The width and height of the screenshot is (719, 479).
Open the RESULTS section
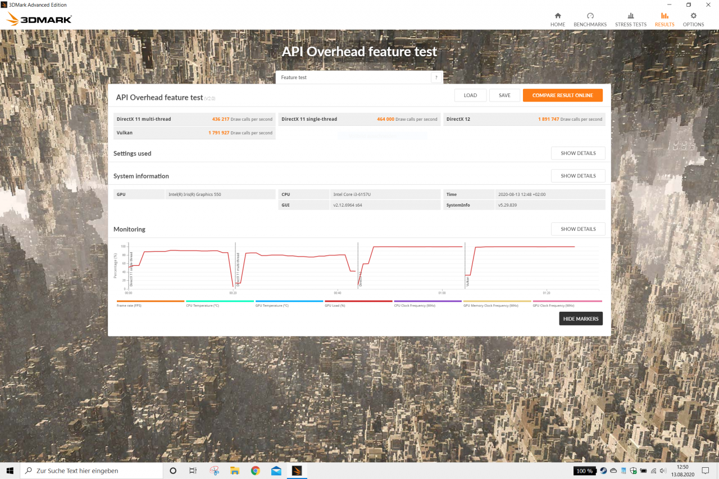[x=665, y=20]
